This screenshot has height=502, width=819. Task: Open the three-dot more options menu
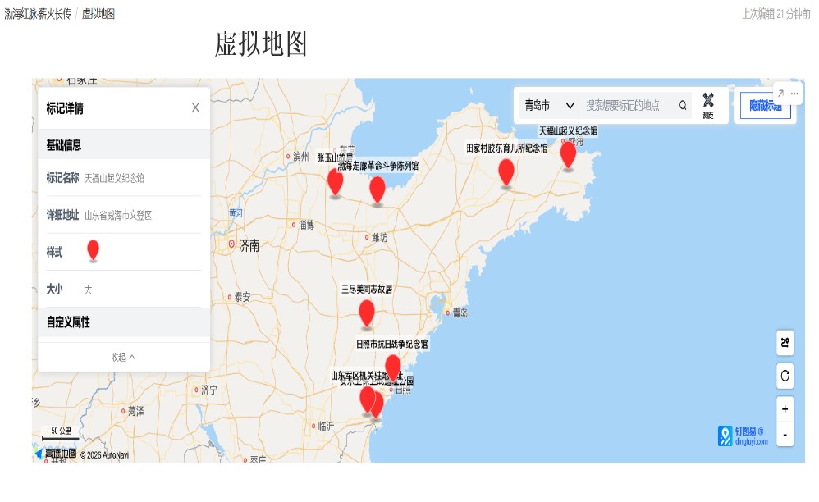pos(794,94)
